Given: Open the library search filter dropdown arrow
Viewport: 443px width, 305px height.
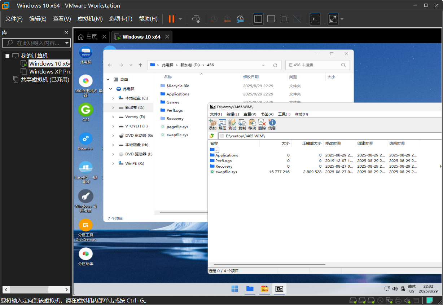Looking at the screenshot, I should point(67,43).
